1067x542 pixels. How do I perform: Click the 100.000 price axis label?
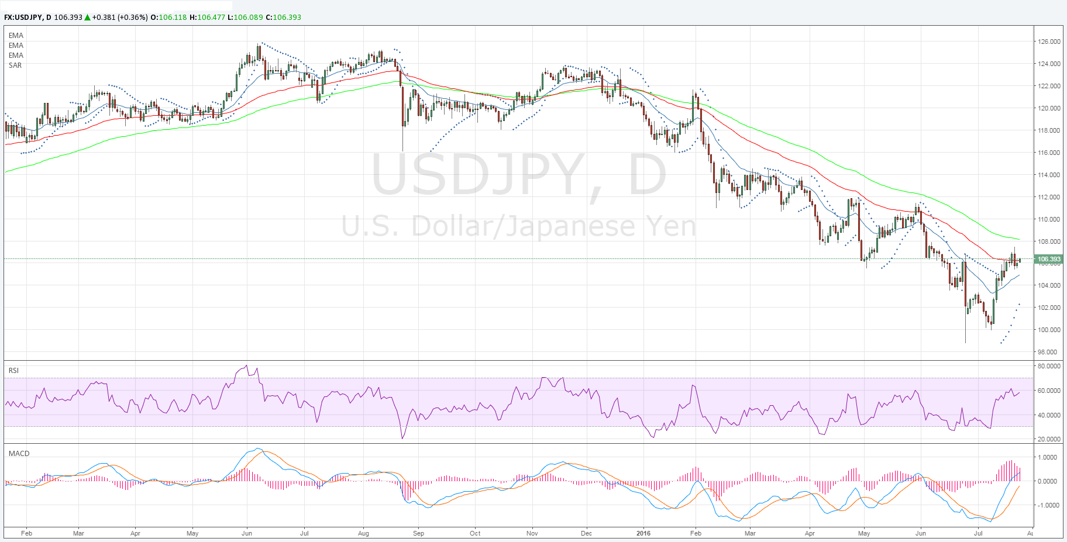[x=1049, y=330]
